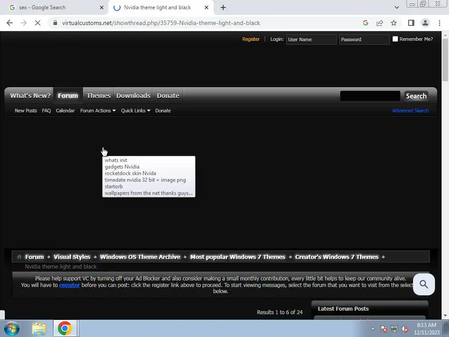Click Chrome icon on taskbar
449x337 pixels.
[65, 328]
